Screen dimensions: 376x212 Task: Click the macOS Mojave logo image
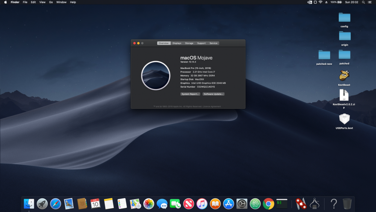tap(156, 75)
